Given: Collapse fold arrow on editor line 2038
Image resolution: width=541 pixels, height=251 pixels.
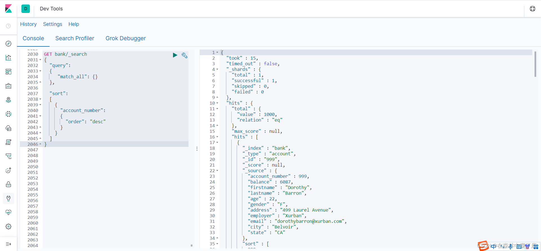Looking at the screenshot, I should point(40,99).
